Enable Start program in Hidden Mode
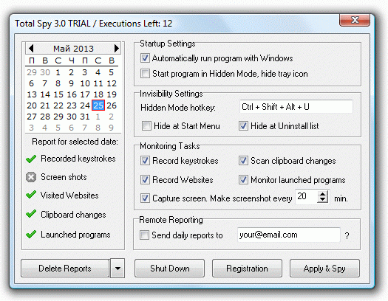This screenshot has width=388, height=301. click(x=145, y=74)
